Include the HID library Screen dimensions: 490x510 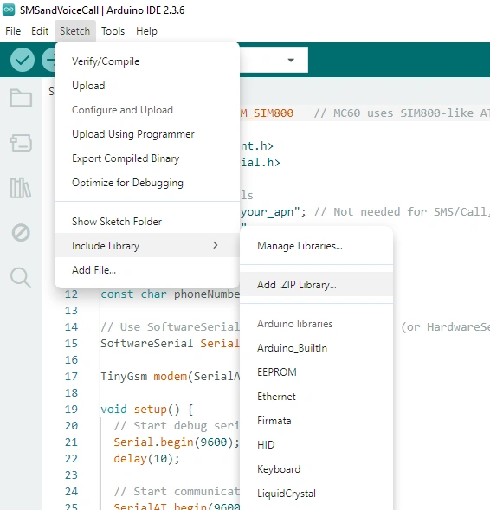[x=316, y=444]
